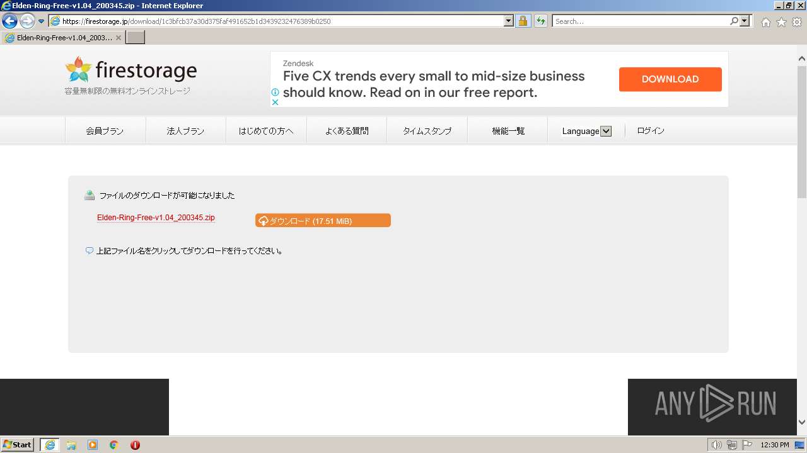Open よくある質問 menu item

coord(347,131)
